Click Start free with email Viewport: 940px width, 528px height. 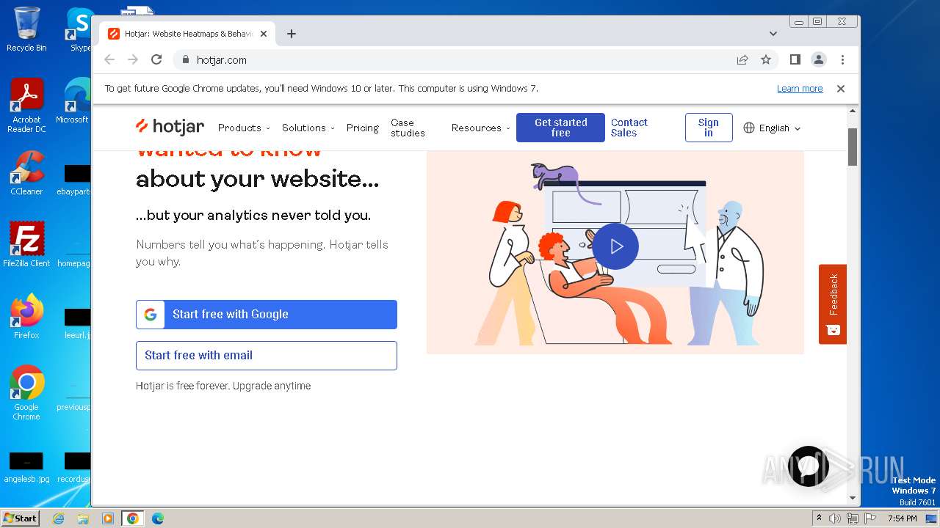[267, 356]
